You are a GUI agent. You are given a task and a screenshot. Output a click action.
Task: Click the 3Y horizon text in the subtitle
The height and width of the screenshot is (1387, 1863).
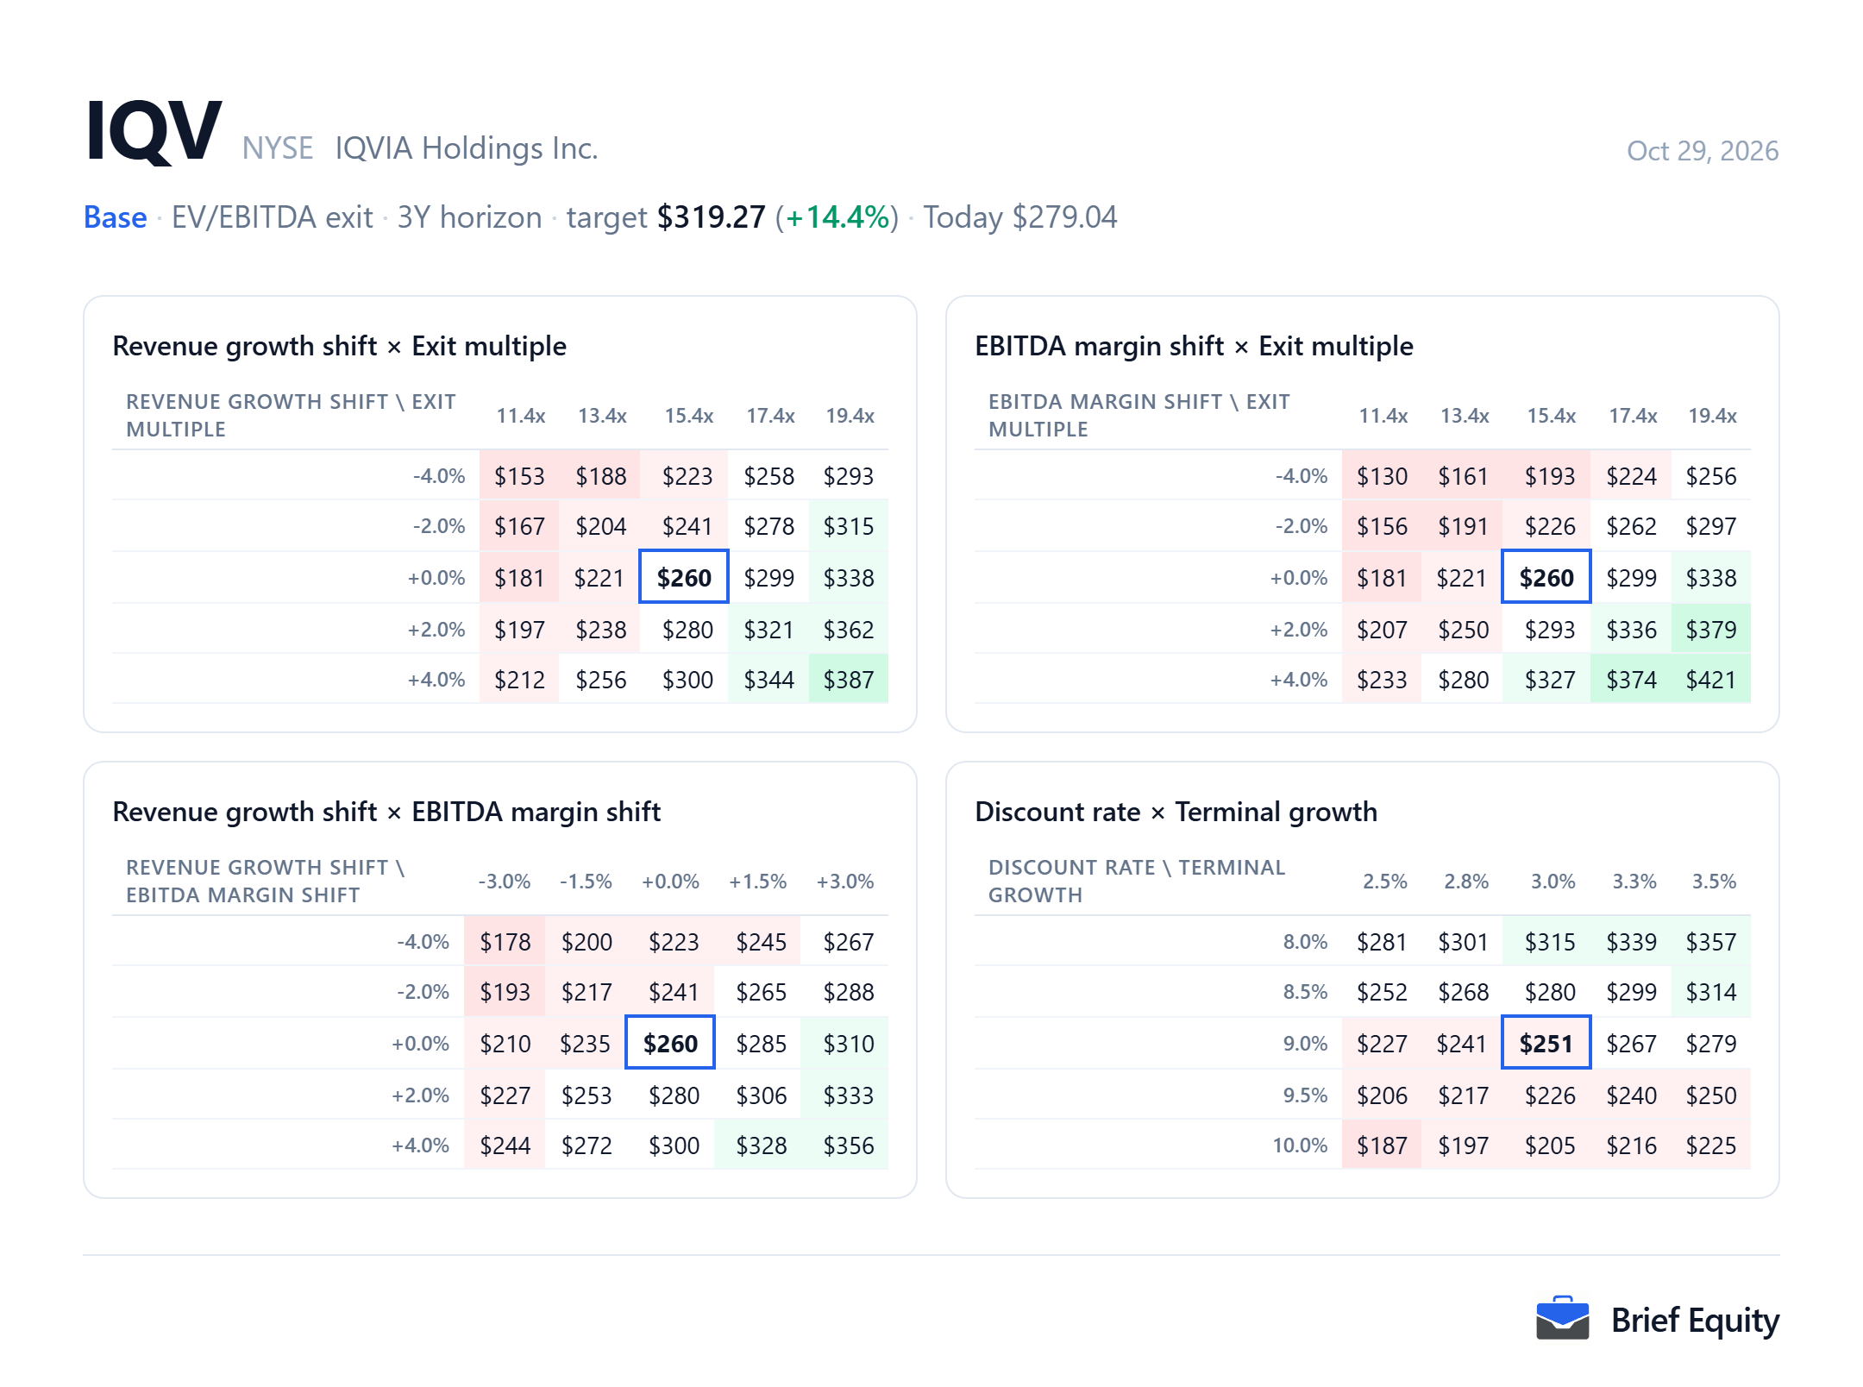pyautogui.click(x=469, y=217)
